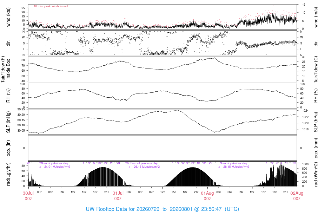Click the '31Jul 00z' date label
The height and width of the screenshot is (222, 325).
tap(118, 196)
